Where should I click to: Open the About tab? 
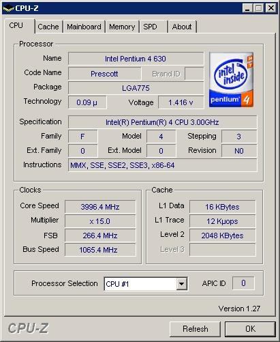(182, 27)
